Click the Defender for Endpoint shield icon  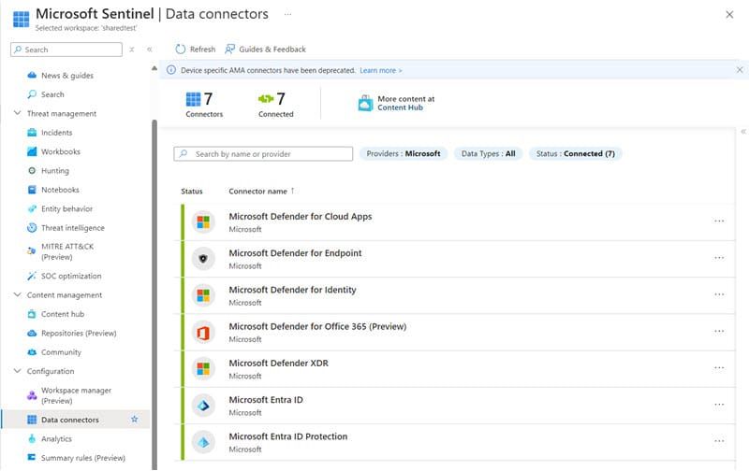click(x=203, y=259)
